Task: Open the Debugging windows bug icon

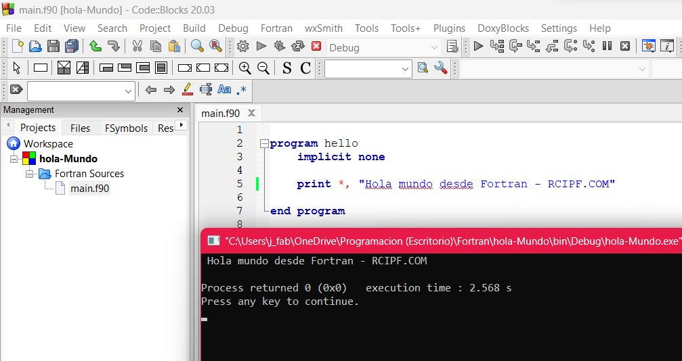Action: click(x=649, y=47)
